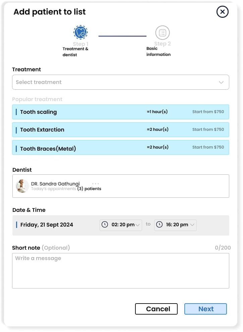
Task: Click the clock icon beside 16:20 pm
Action: click(159, 225)
